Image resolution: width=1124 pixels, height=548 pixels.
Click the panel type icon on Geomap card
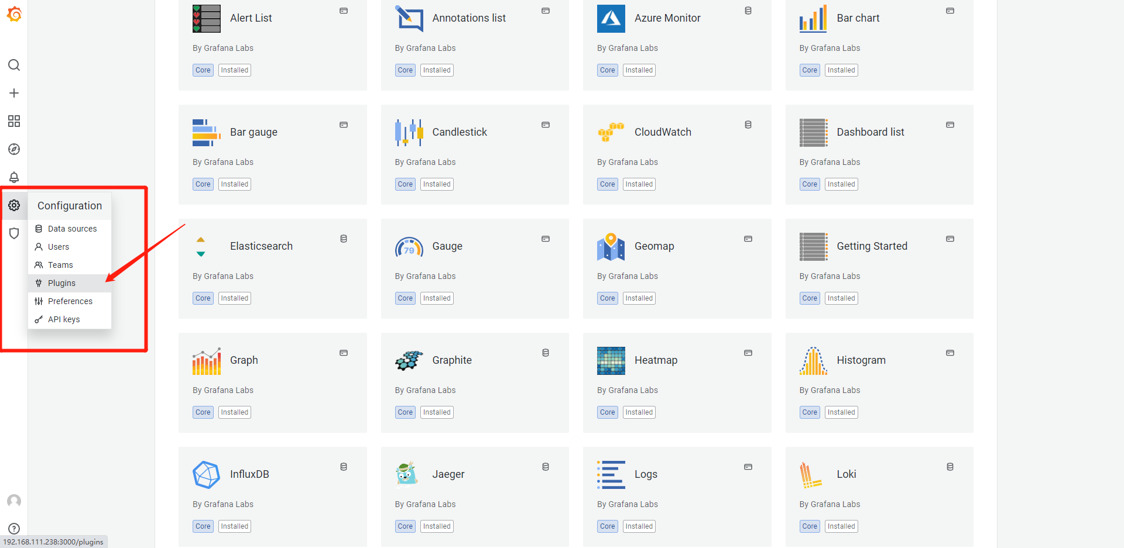tap(748, 239)
